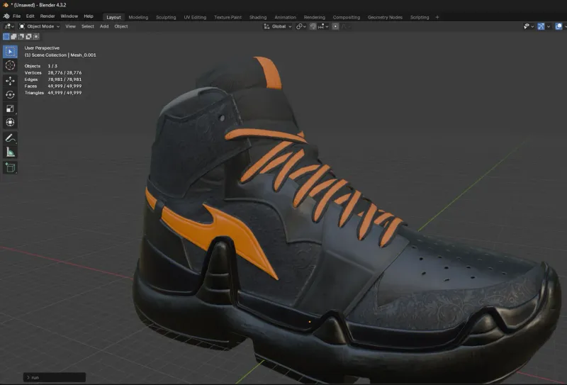The width and height of the screenshot is (567, 385).
Task: Open the Global transform orientation dropdown
Action: pyautogui.click(x=277, y=26)
